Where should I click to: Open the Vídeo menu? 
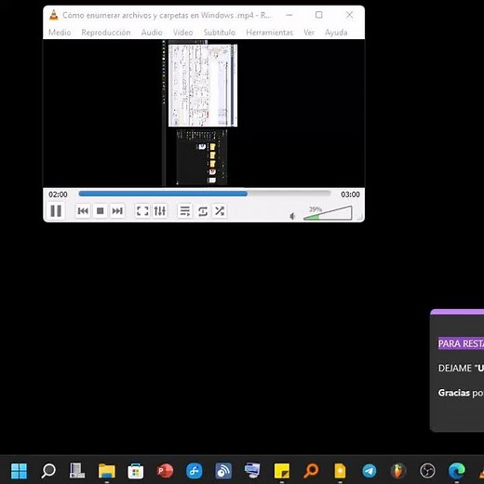[183, 33]
